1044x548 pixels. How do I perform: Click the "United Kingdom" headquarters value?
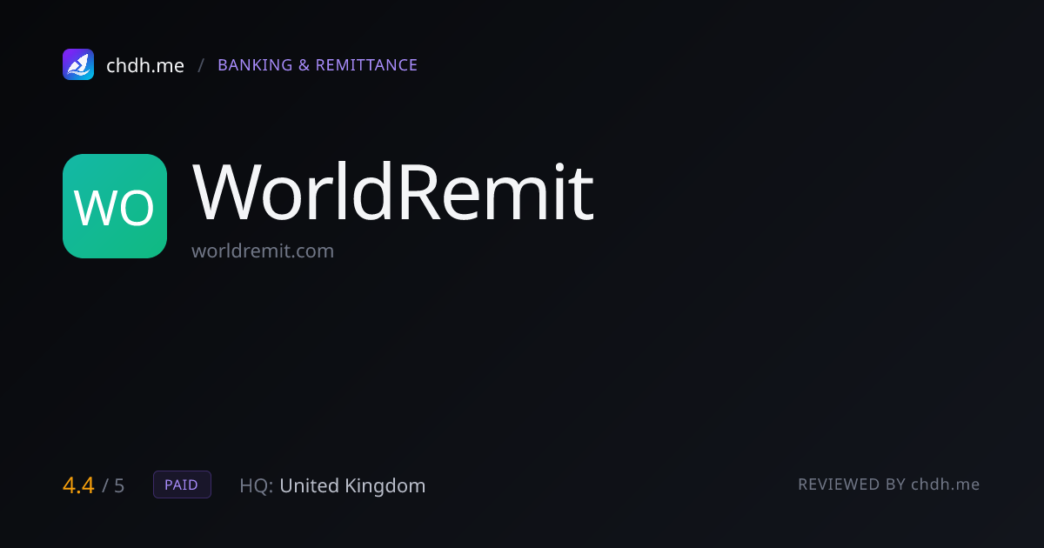point(352,485)
